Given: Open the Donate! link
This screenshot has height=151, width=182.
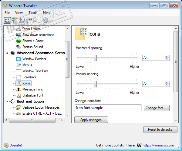Looking at the screenshot, I should pyautogui.click(x=15, y=145).
